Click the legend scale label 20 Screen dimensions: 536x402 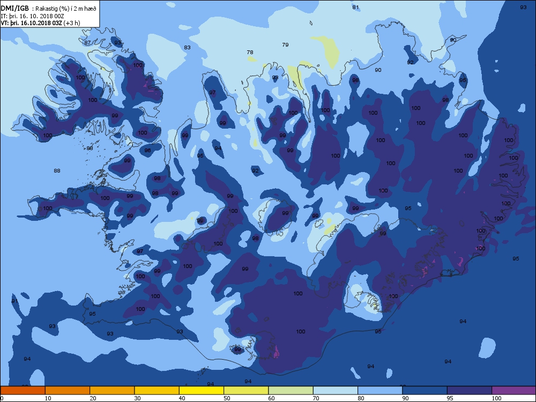(93, 398)
